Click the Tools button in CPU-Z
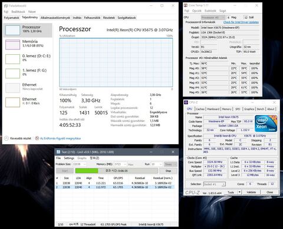Image resolution: width=283 pixels, height=229 pixels. [231, 193]
